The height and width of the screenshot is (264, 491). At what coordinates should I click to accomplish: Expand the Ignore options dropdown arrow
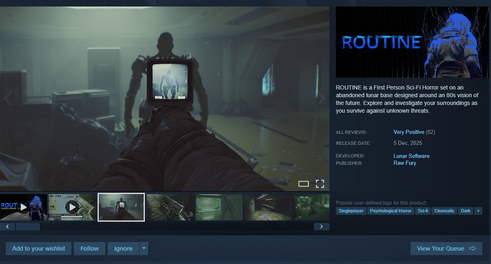(144, 248)
